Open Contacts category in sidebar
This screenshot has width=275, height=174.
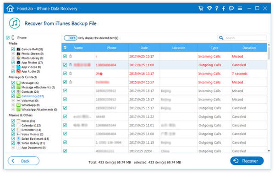coord(30,92)
